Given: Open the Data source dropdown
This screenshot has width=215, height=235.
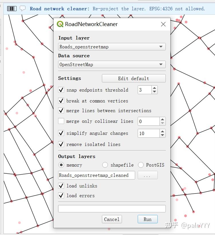Looking at the screenshot, I should [112, 64].
